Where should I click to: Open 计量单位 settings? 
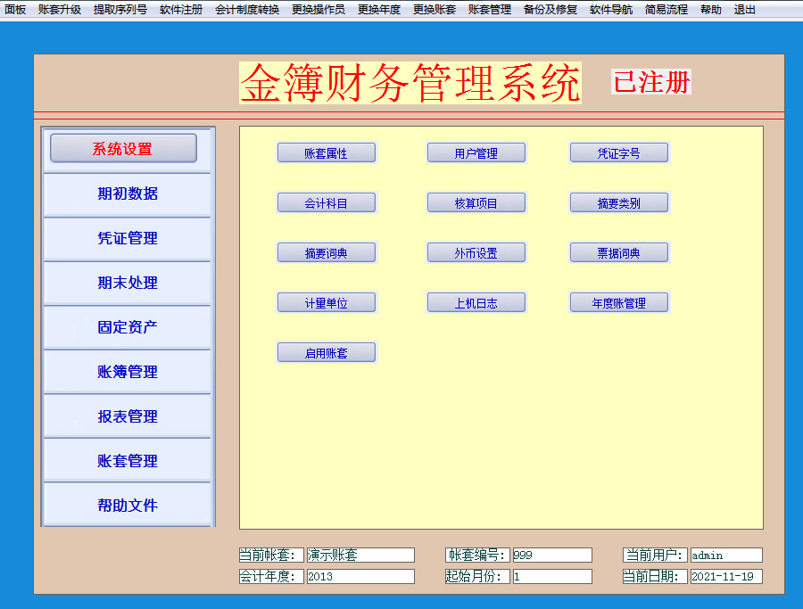(327, 302)
